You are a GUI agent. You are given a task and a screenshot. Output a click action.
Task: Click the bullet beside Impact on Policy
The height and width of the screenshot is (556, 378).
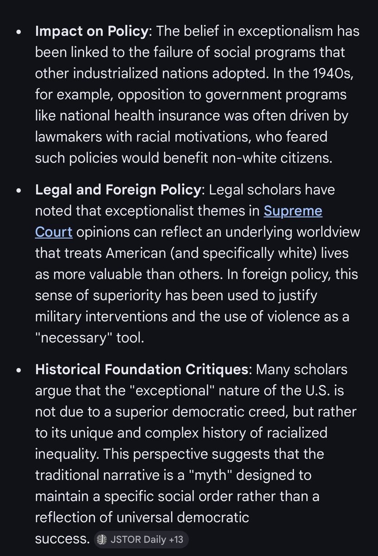19,32
